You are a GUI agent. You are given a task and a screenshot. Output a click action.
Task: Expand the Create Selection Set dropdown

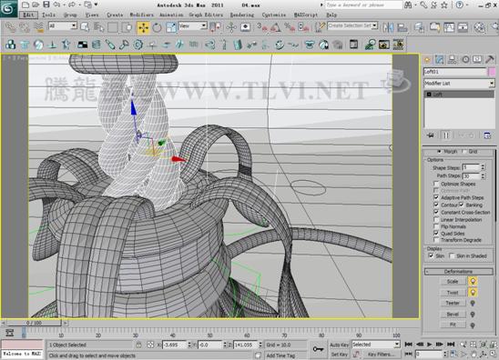coord(352,25)
